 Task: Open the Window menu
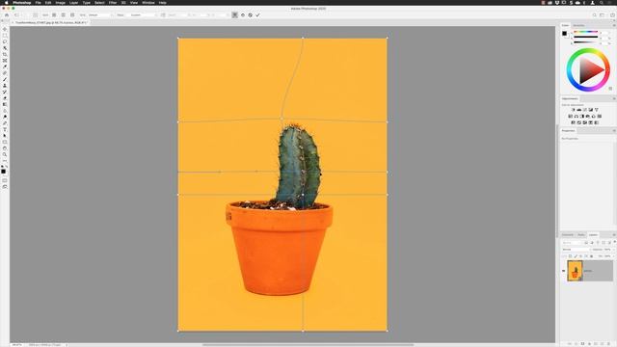(x=148, y=3)
